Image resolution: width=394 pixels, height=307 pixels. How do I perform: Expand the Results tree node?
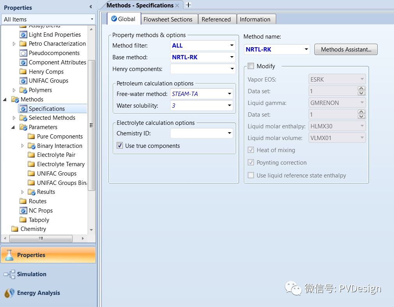(x=22, y=192)
